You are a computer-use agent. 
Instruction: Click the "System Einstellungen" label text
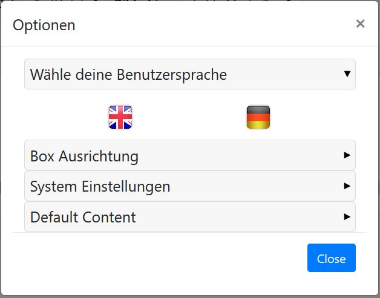[100, 187]
